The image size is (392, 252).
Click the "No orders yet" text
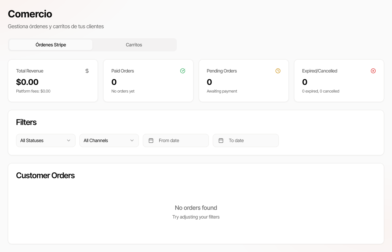(x=123, y=91)
